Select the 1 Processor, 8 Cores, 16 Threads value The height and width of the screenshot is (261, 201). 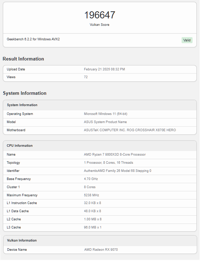[x=108, y=163]
